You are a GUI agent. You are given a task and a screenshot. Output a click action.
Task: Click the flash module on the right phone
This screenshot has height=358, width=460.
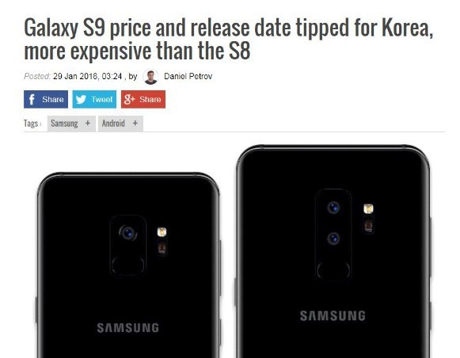click(x=368, y=208)
